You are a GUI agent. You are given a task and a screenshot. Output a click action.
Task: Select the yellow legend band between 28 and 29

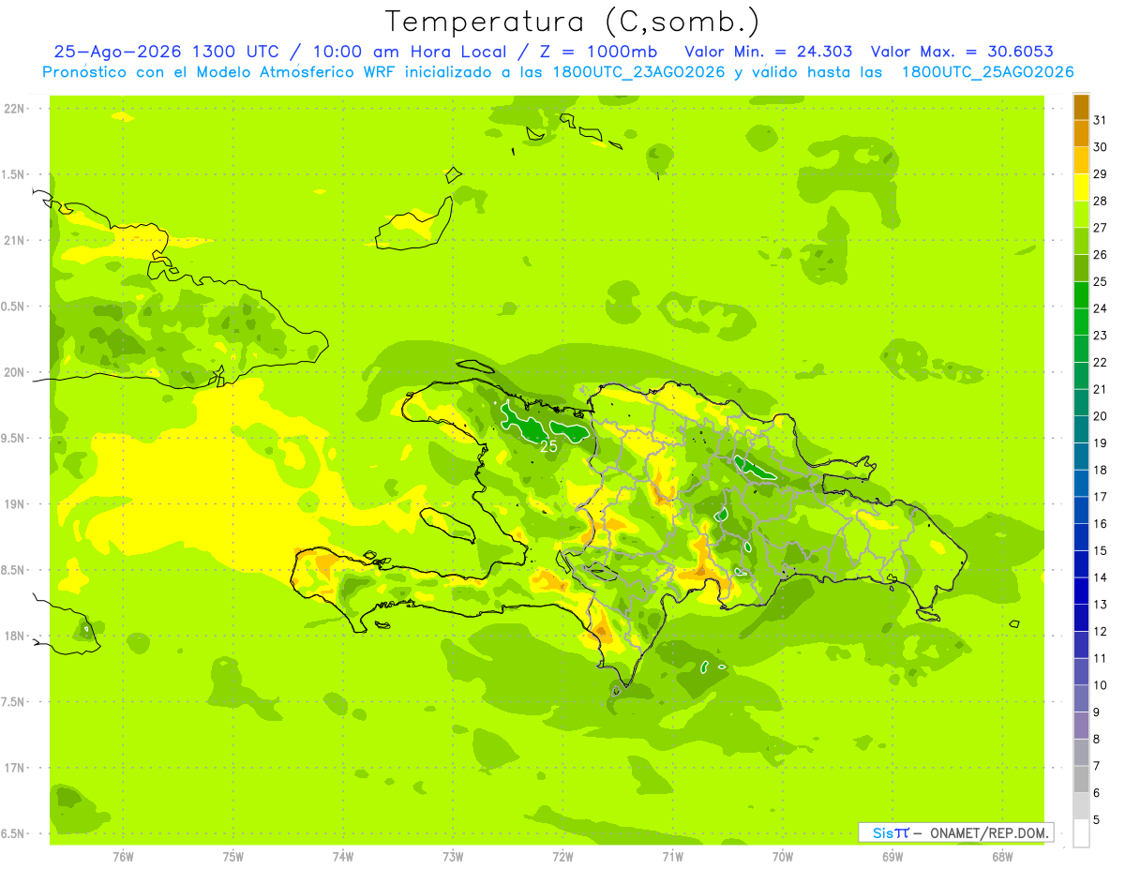pos(1081,187)
